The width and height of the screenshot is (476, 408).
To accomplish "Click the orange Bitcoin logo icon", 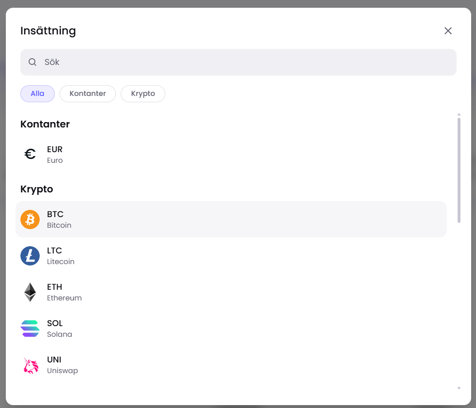I will [30, 220].
